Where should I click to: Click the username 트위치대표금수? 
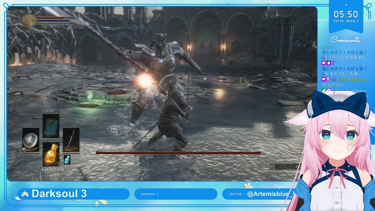click(352, 79)
